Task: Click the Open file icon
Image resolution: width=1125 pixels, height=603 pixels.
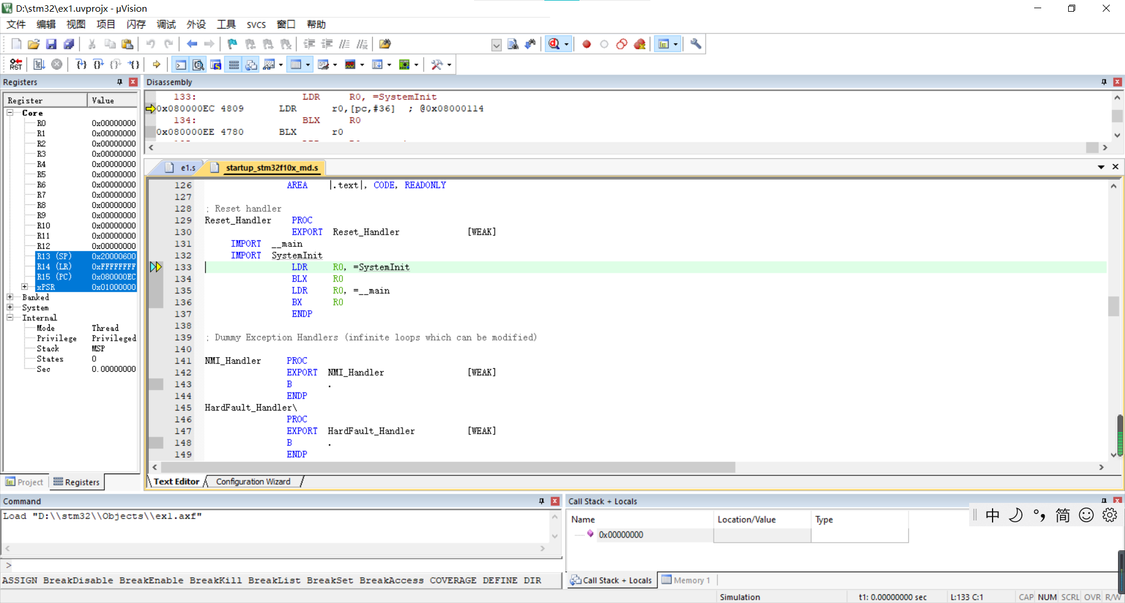Action: pyautogui.click(x=33, y=44)
